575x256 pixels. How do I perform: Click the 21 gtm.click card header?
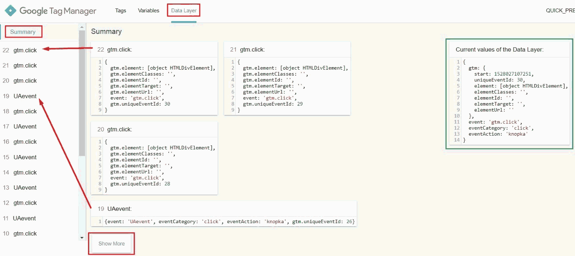pos(287,49)
